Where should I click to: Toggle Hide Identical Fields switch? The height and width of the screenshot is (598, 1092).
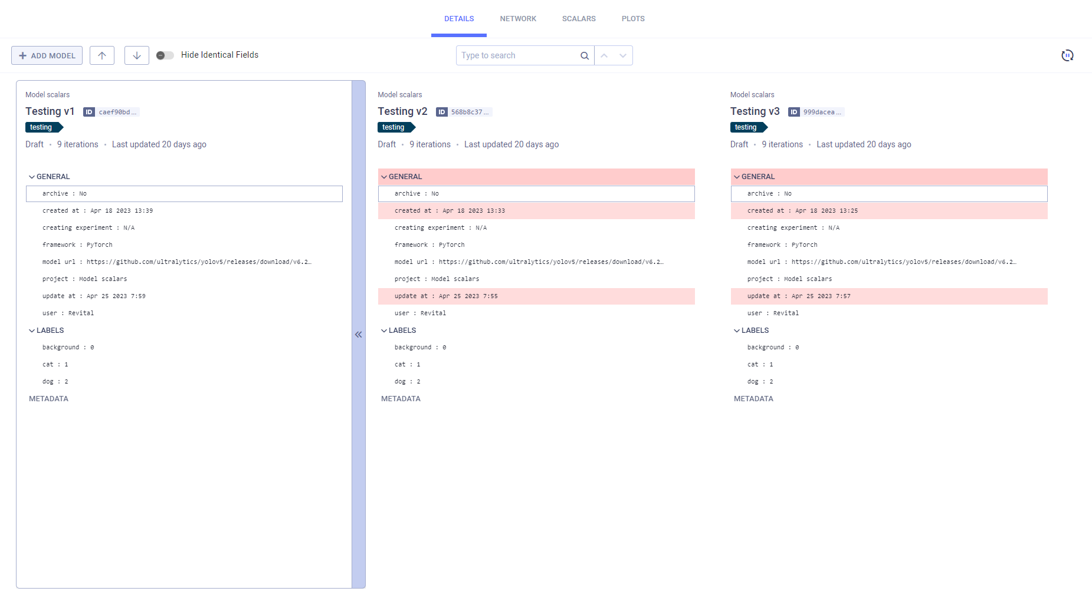pos(165,55)
